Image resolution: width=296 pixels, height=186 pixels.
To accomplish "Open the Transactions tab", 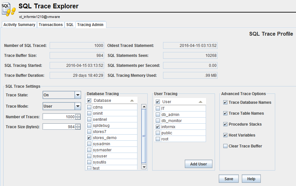I will click(51, 25).
